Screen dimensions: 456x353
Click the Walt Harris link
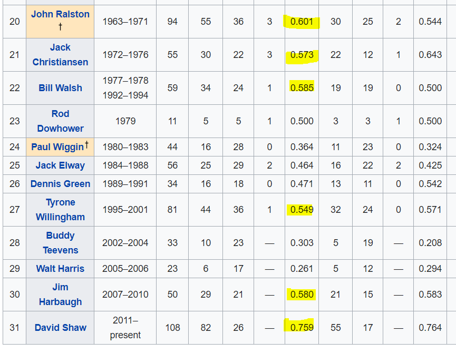[60, 269]
